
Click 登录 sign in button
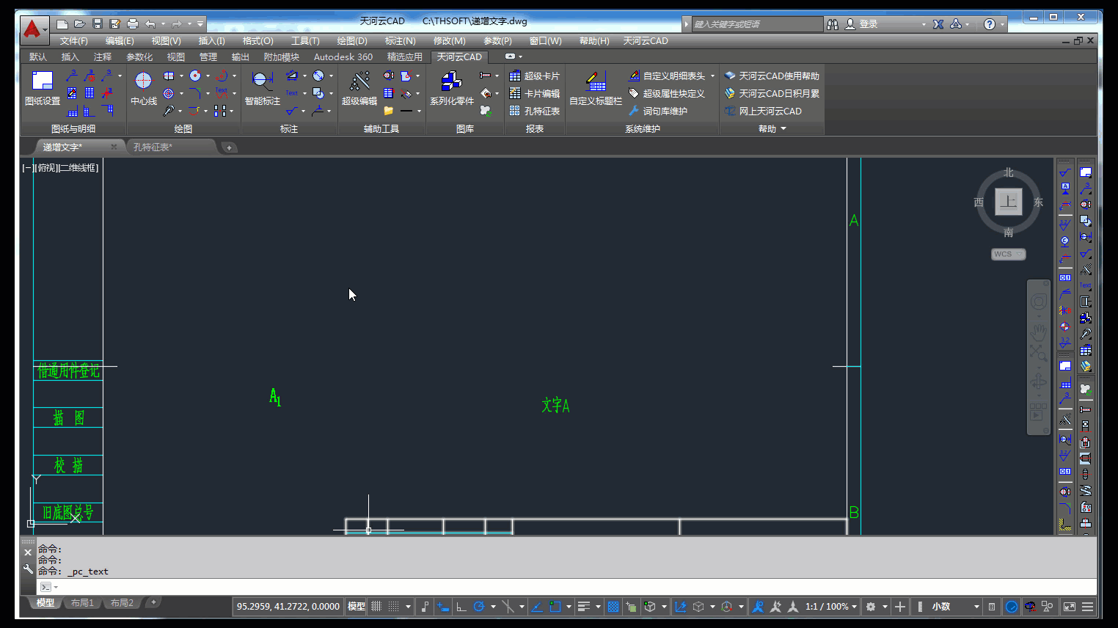[861, 24]
